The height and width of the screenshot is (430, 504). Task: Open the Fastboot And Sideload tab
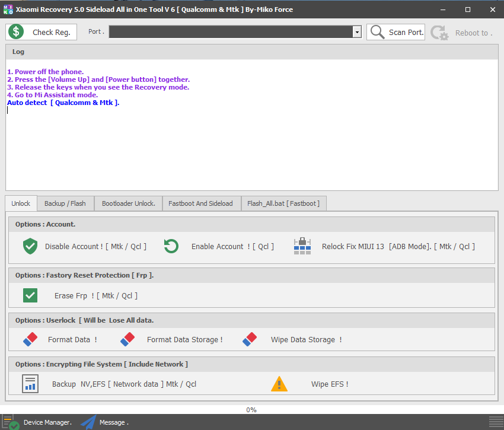coord(200,203)
